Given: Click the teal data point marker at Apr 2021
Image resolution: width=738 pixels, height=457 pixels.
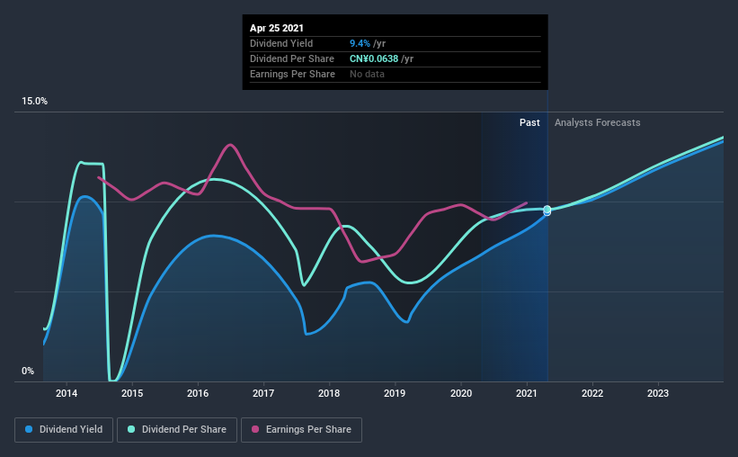Looking at the screenshot, I should pyautogui.click(x=547, y=210).
